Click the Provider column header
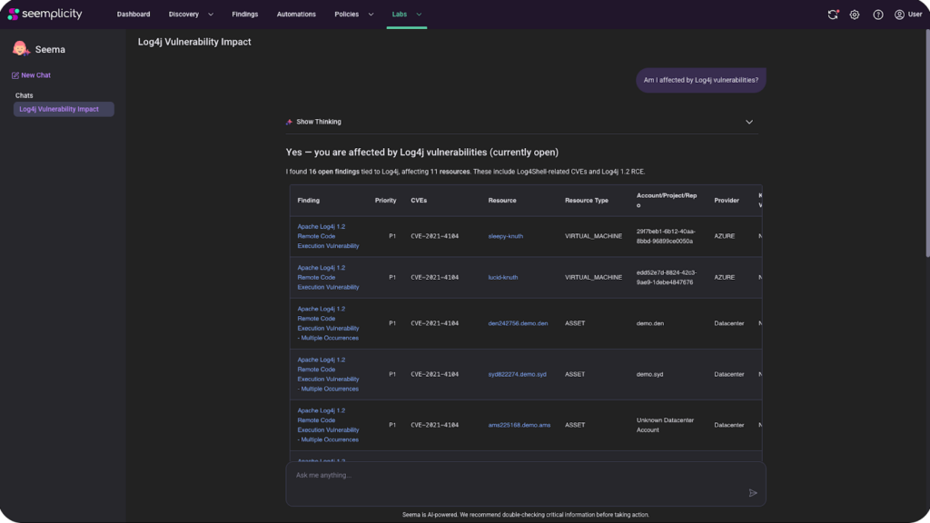The image size is (930, 523). [727, 201]
